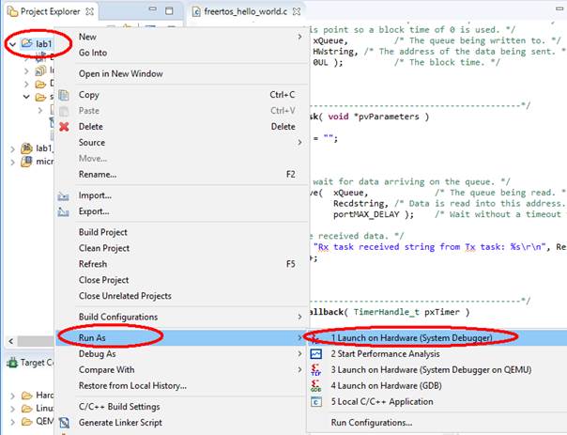The image size is (567, 435).
Task: Choose Build Project from context menu
Action: point(103,232)
